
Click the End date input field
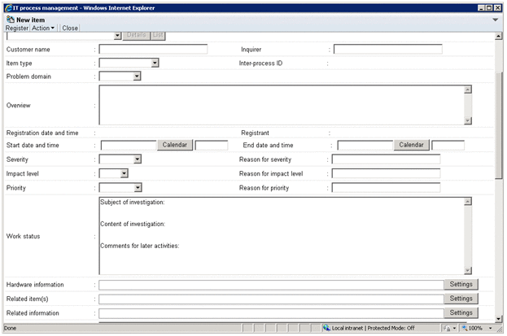365,145
